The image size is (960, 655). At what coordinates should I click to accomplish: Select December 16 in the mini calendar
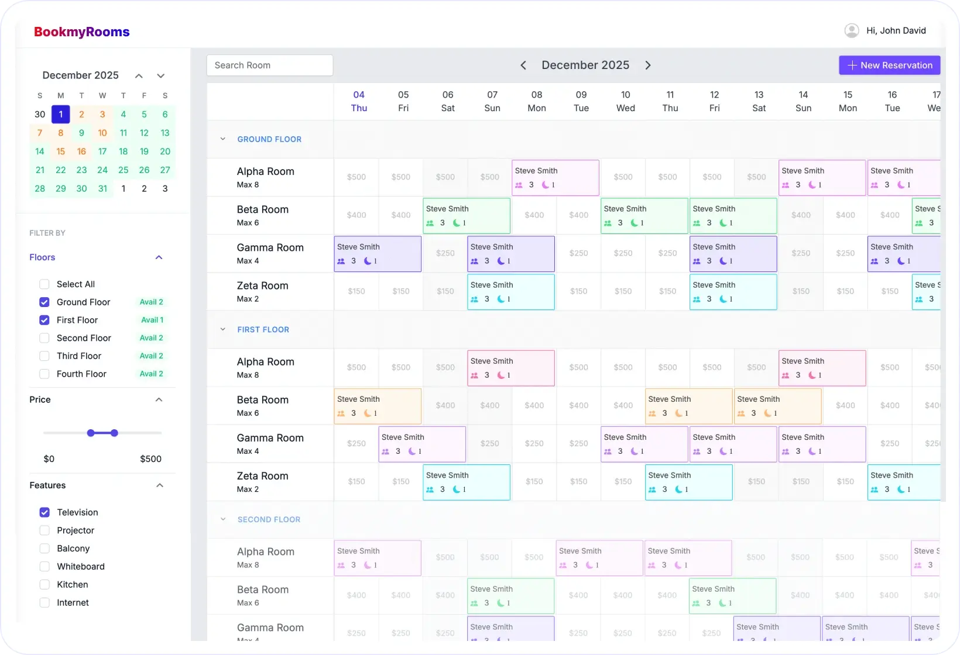(x=81, y=151)
